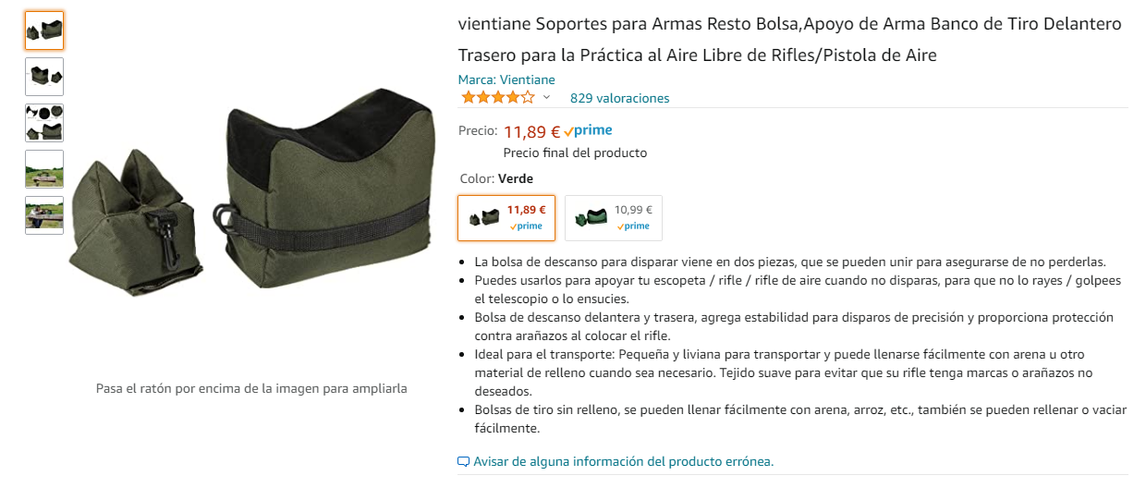Open the 829 valoraciones reviews link

(619, 98)
